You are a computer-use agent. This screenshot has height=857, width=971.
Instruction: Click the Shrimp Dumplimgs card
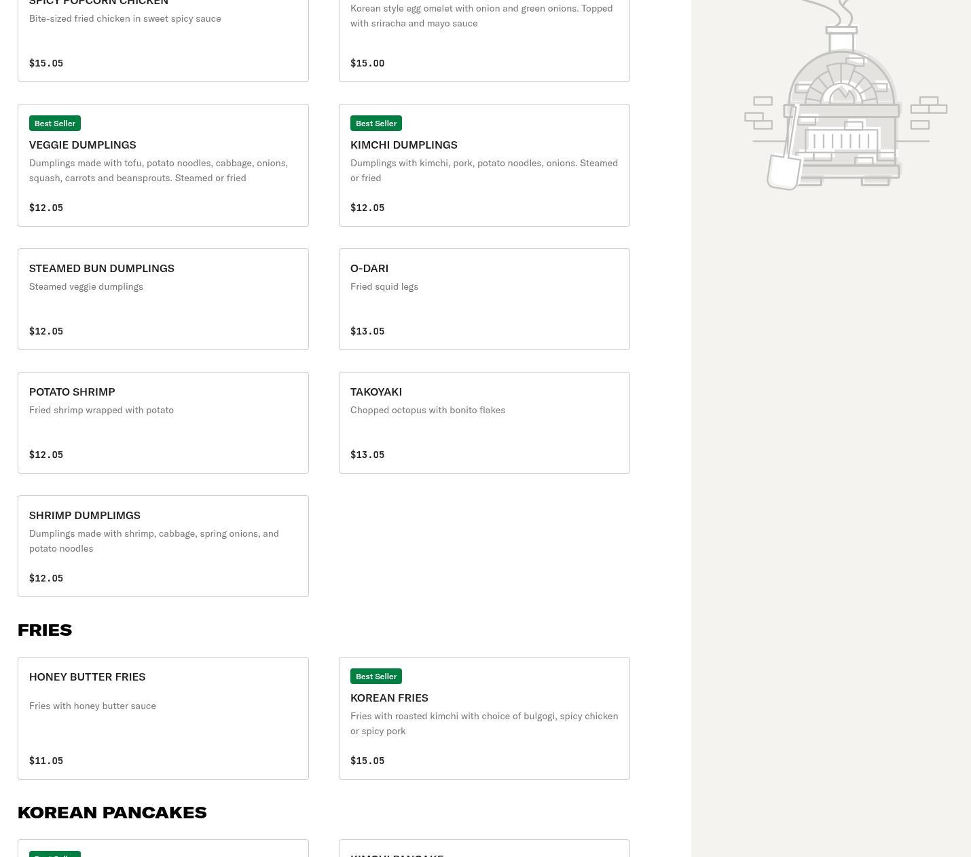coord(163,546)
